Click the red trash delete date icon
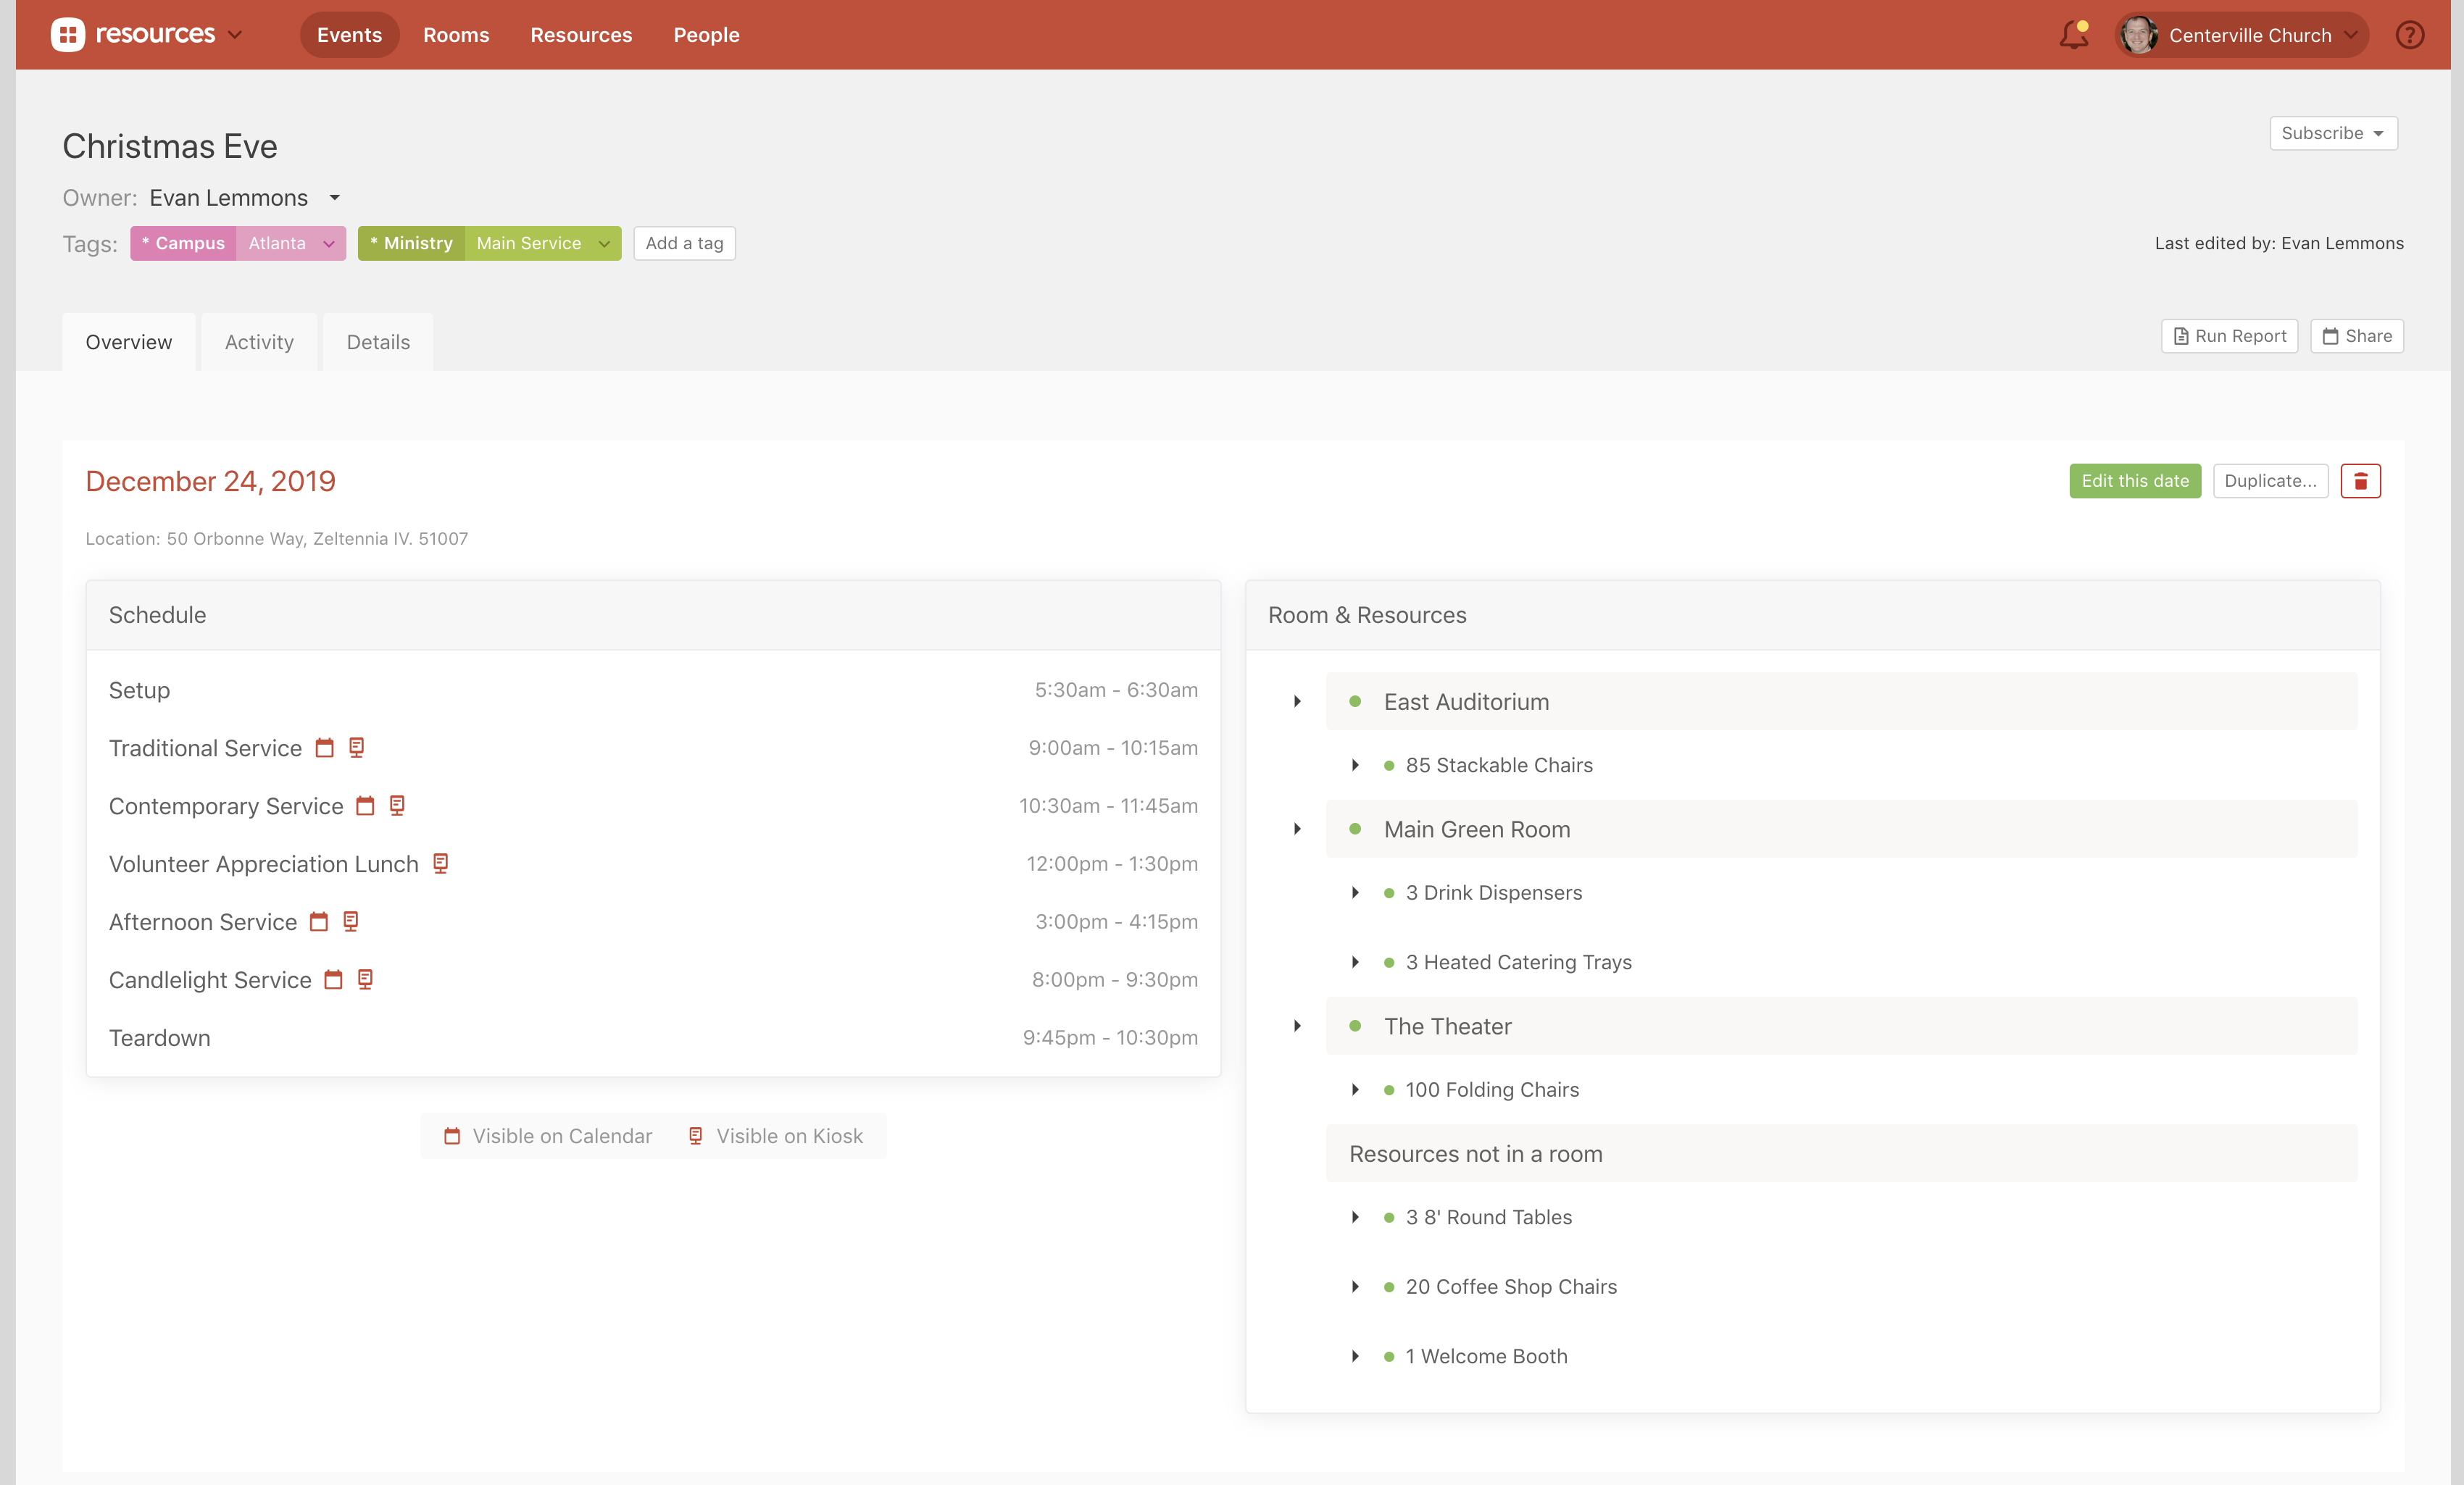This screenshot has height=1485, width=2464. pos(2360,481)
